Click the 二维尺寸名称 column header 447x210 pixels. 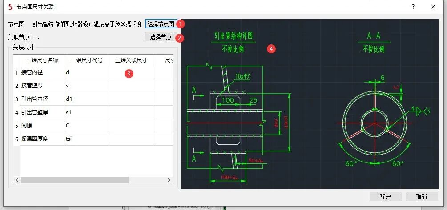pyautogui.click(x=42, y=60)
